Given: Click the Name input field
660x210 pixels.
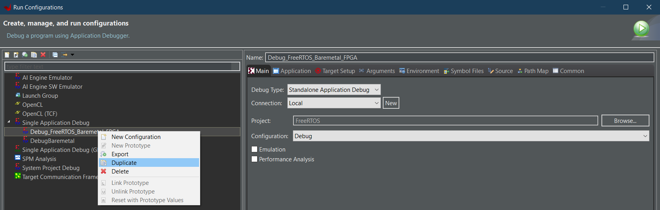Looking at the screenshot, I should (460, 58).
